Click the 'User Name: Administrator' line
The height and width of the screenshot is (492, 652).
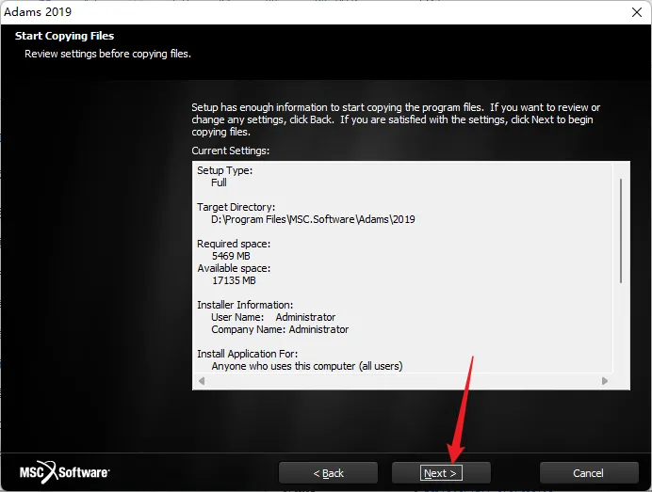coord(273,317)
